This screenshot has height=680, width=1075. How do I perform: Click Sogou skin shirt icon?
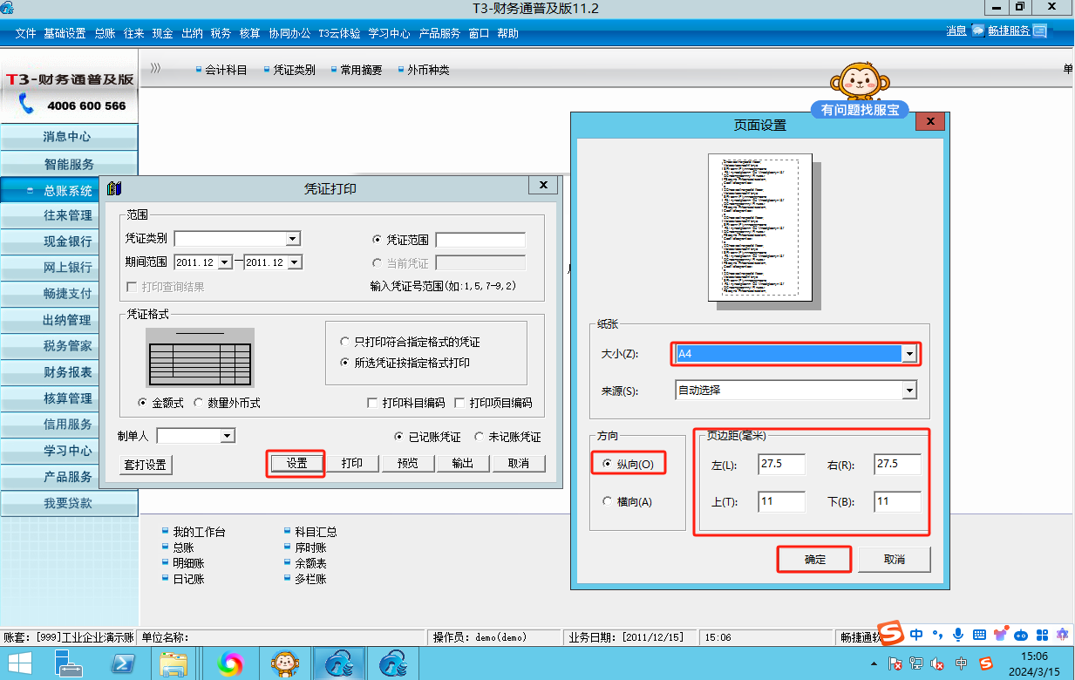[x=1000, y=634]
